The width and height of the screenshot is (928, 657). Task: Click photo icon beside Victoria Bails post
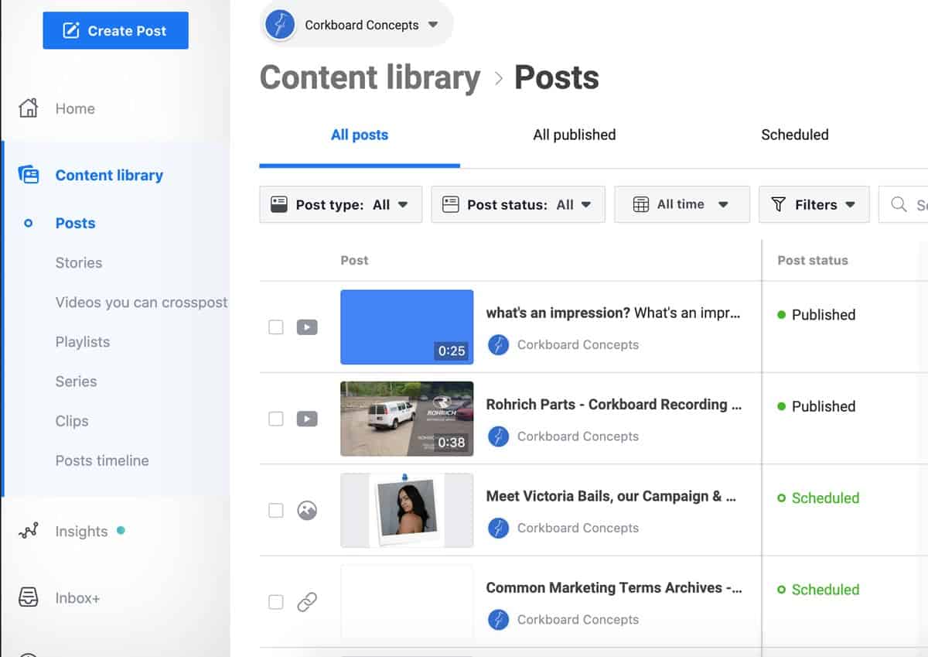(x=307, y=511)
